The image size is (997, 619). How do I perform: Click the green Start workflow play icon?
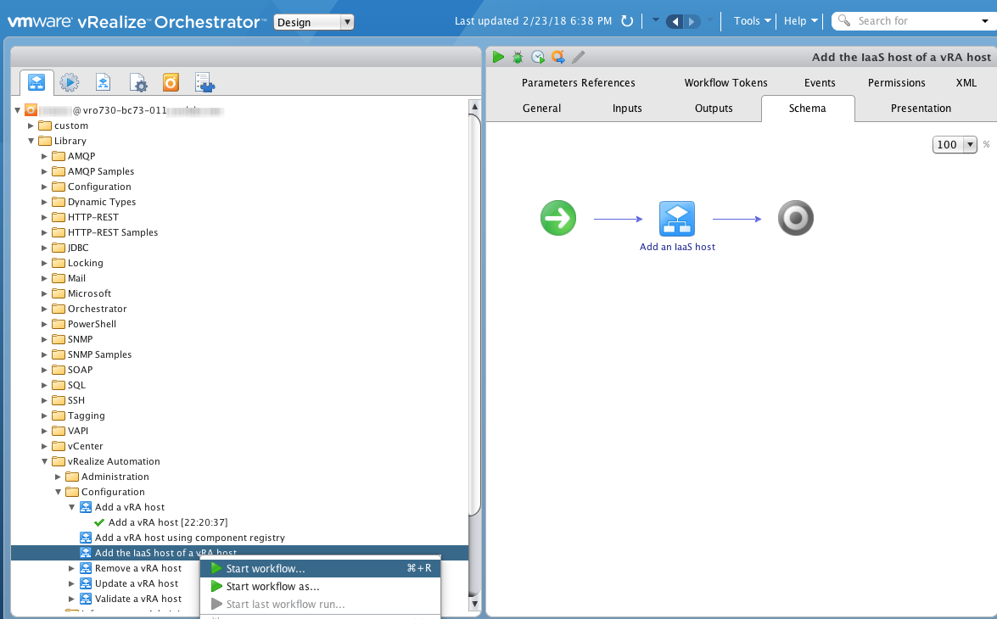(x=499, y=57)
